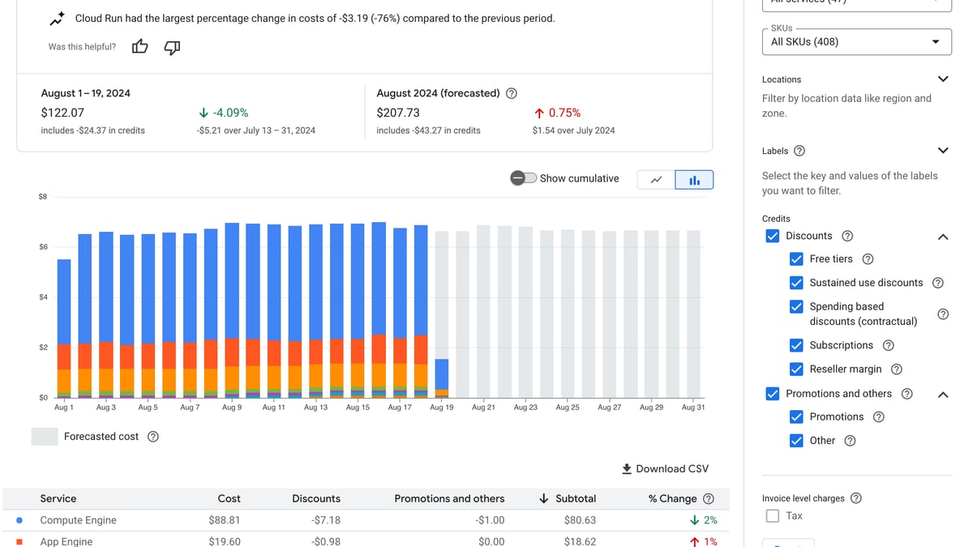Viewport: 973px width, 547px height.
Task: Open help for August 2024 forecasted
Action: tap(512, 93)
